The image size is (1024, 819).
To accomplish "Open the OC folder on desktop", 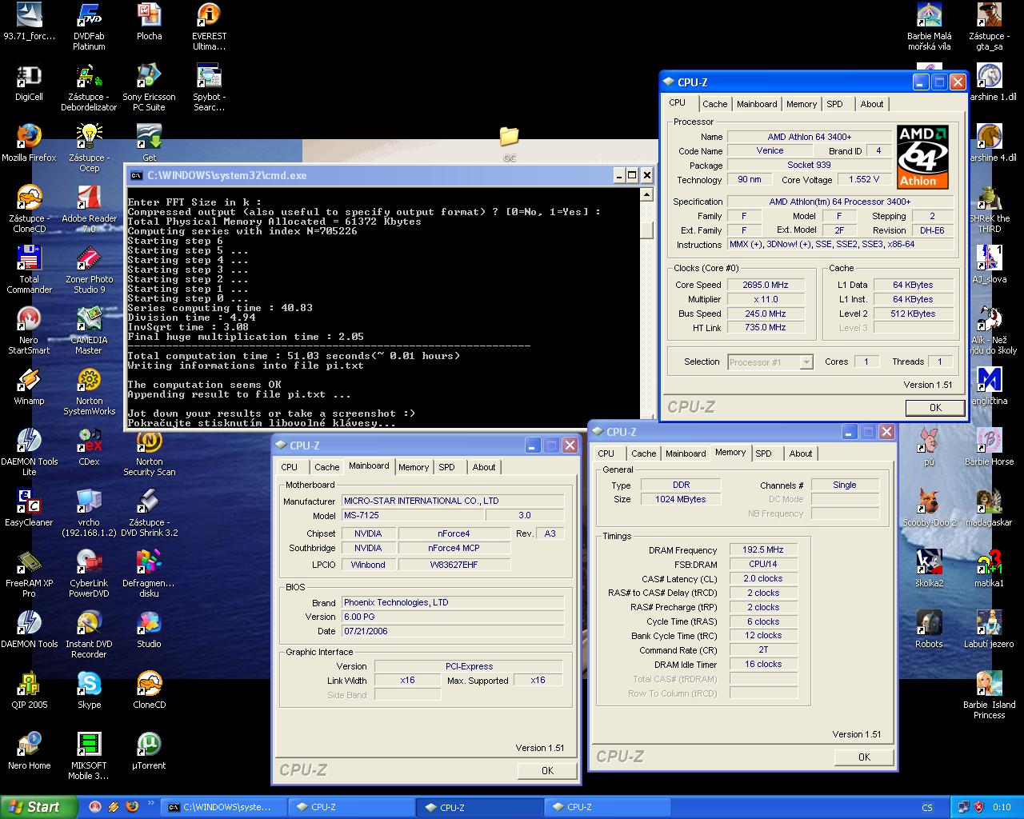I will click(x=509, y=143).
